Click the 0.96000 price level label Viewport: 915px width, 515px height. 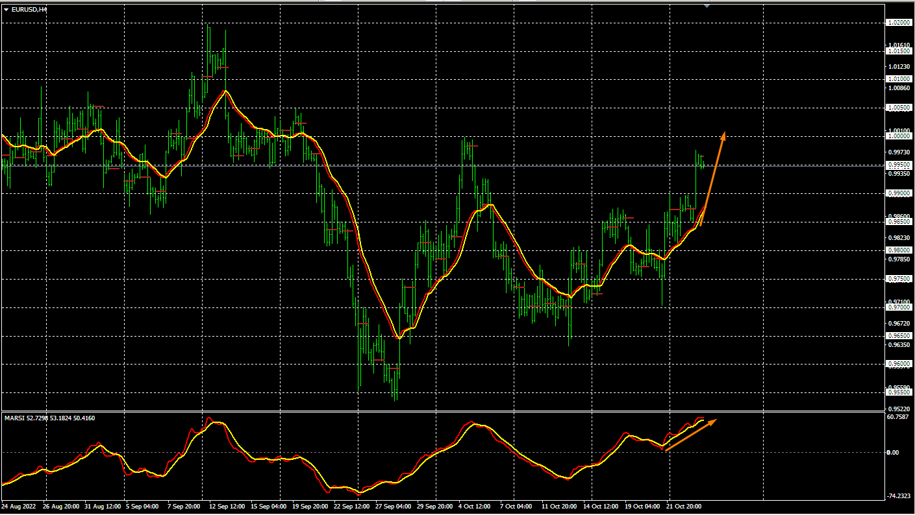tap(899, 364)
